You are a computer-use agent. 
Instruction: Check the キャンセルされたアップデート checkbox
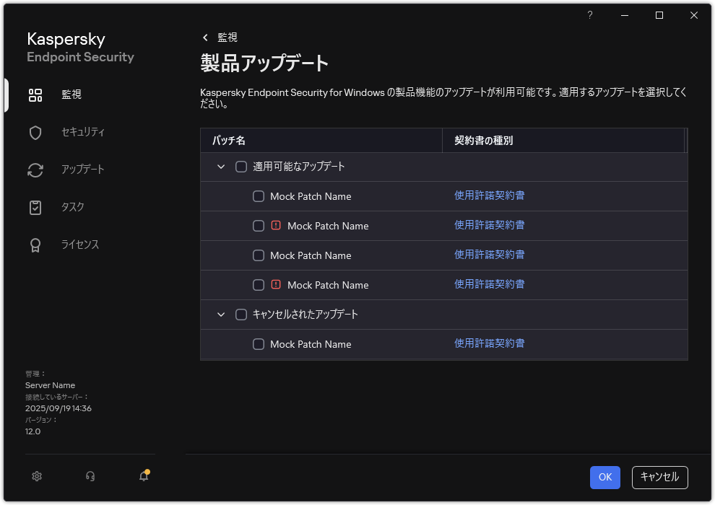click(241, 315)
